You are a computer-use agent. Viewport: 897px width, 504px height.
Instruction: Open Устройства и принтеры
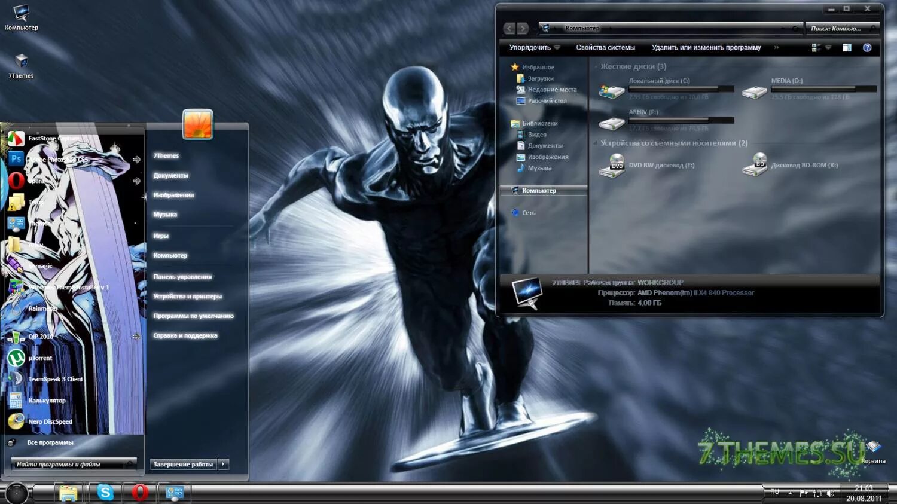[187, 296]
